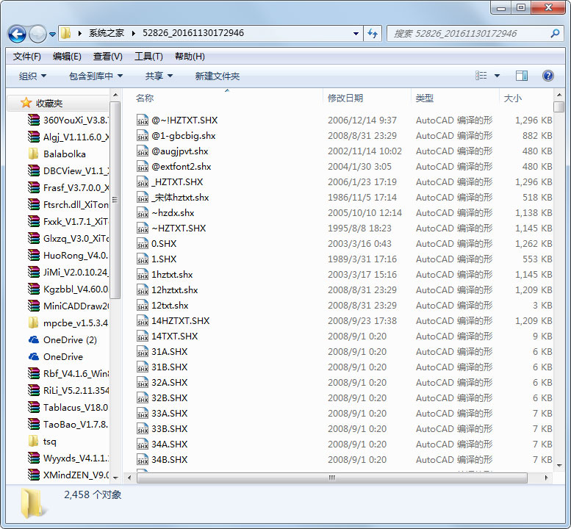Click the horizontal scrollbar in file list
This screenshot has height=529, width=571.
[331, 478]
